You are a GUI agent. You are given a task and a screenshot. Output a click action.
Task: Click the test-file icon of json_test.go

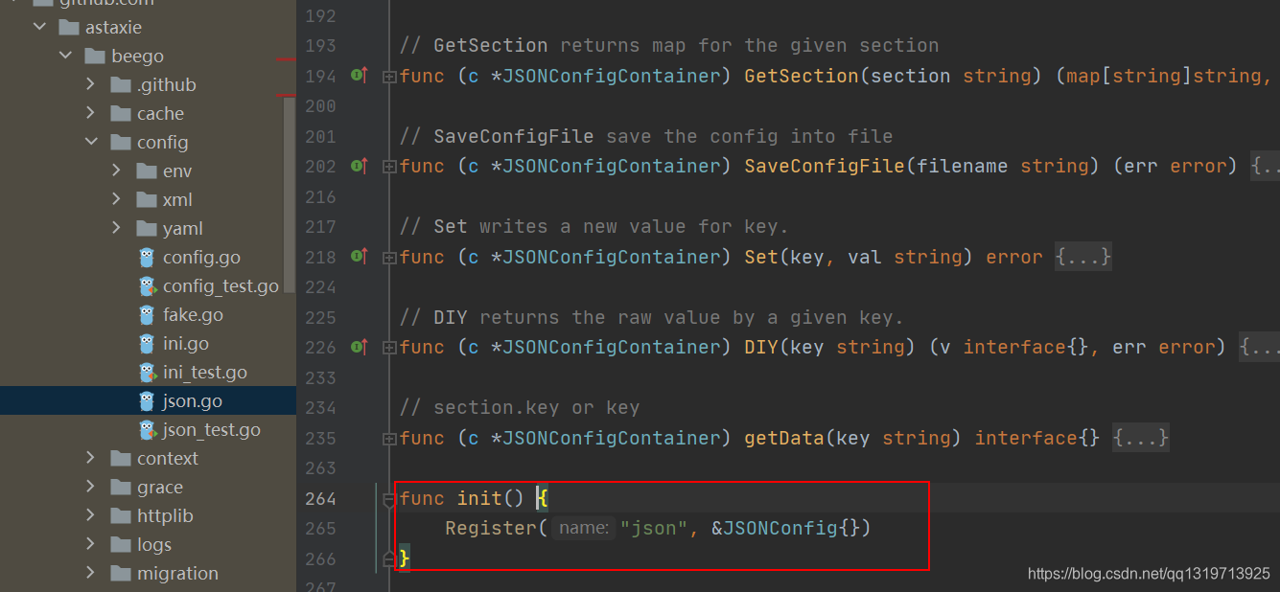click(x=147, y=429)
